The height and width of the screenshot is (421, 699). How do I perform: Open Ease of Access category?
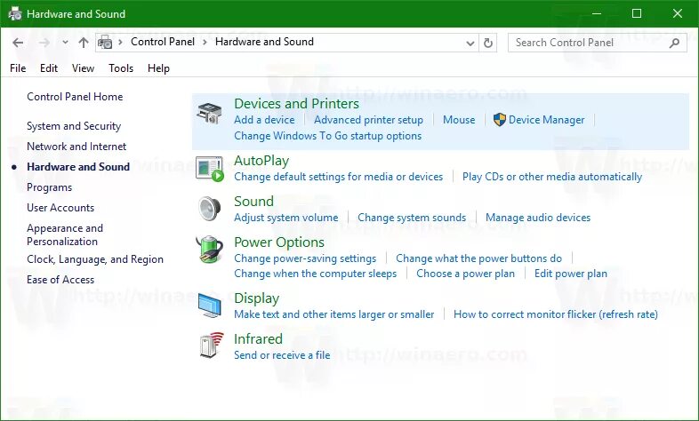[x=60, y=280]
